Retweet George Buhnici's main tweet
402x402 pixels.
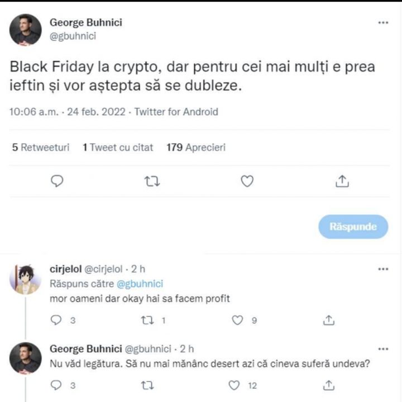click(152, 181)
